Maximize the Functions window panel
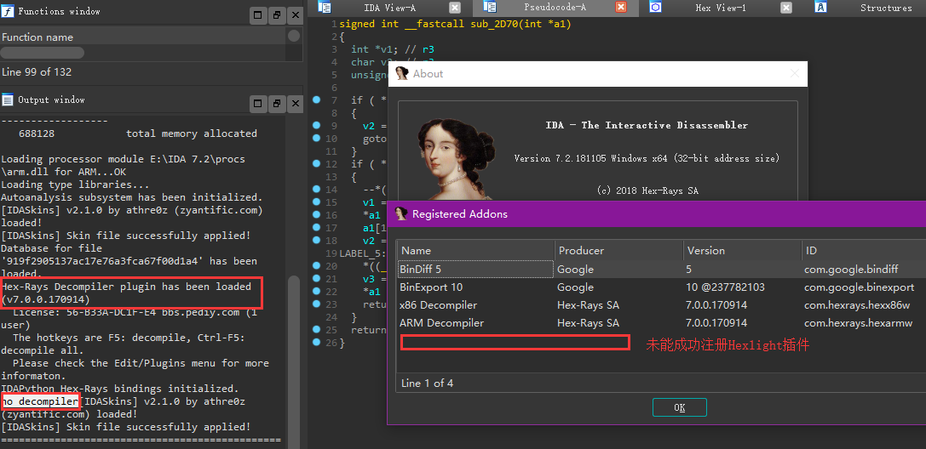 point(258,16)
